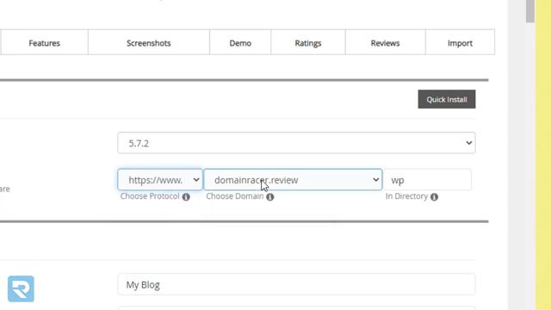Select the Ratings tab

[x=308, y=43]
